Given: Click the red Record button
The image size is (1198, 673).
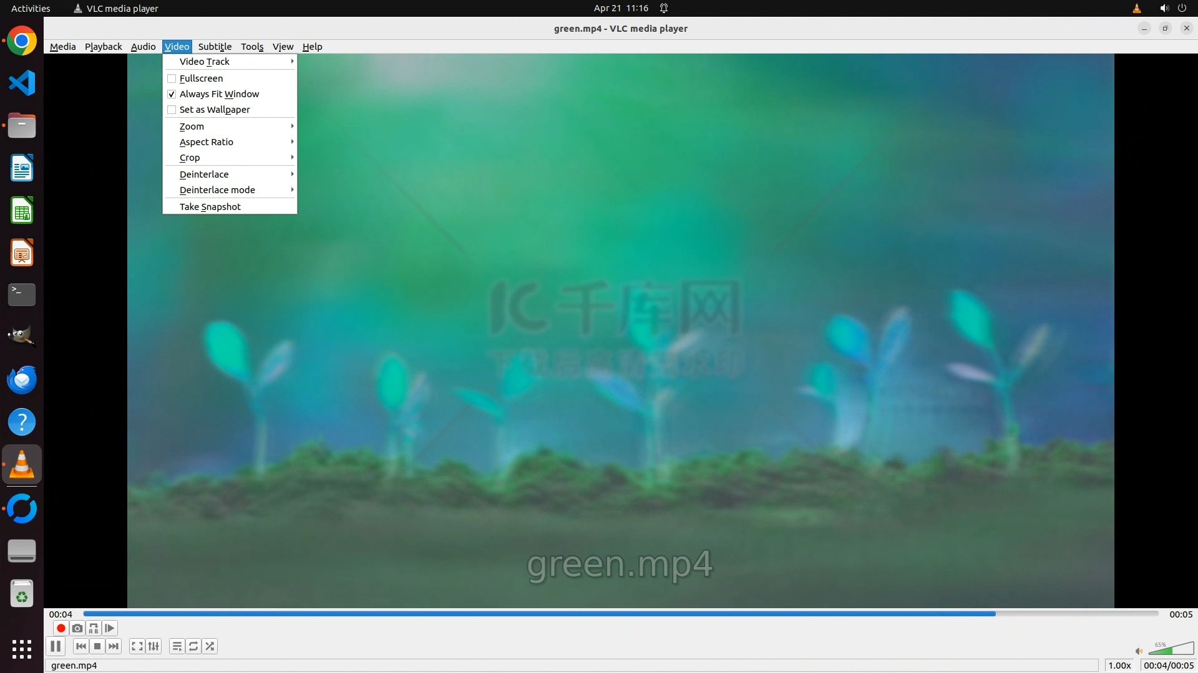Looking at the screenshot, I should pyautogui.click(x=61, y=628).
